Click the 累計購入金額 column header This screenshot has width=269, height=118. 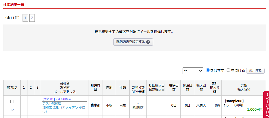tap(215, 88)
